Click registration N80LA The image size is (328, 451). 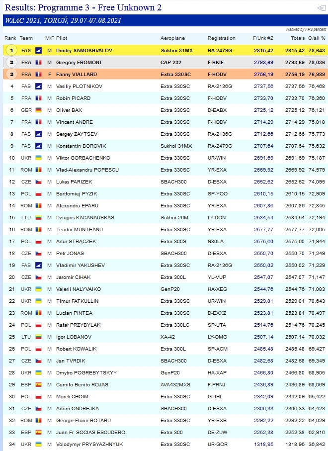pyautogui.click(x=216, y=241)
